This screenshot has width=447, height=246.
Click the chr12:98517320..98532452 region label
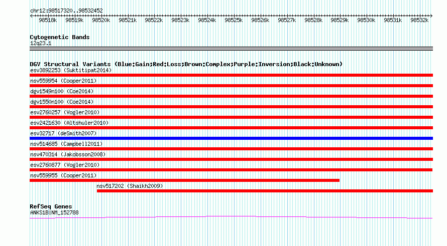coord(66,11)
